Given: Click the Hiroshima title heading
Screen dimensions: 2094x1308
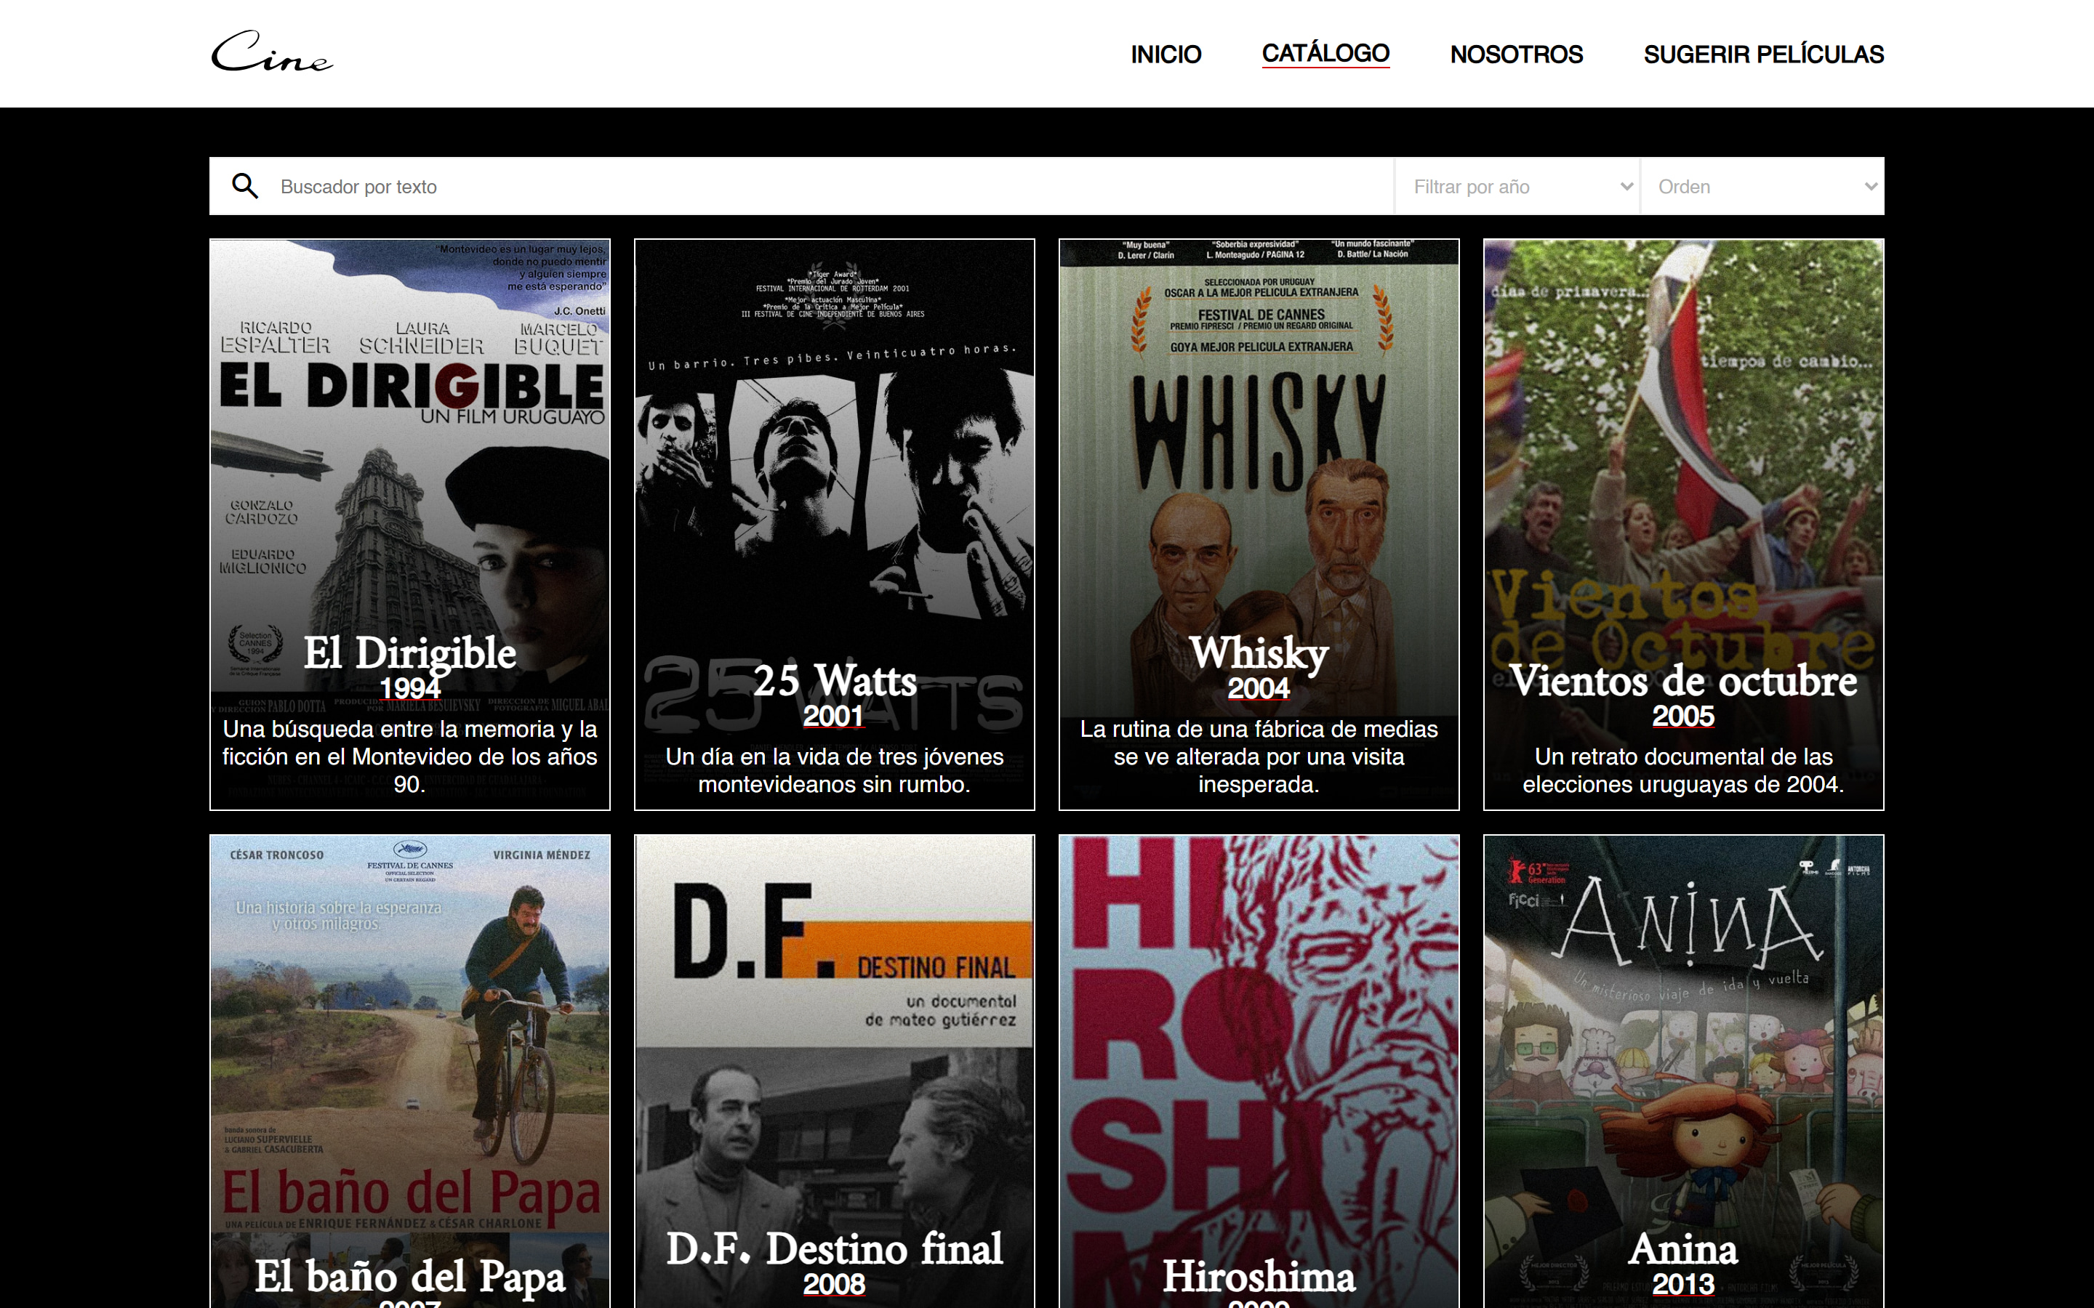Looking at the screenshot, I should (1259, 1277).
